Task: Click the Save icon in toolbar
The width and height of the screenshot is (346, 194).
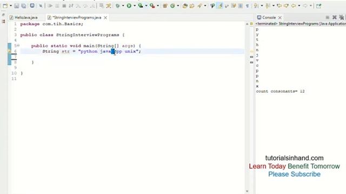Action: [x=17, y=6]
